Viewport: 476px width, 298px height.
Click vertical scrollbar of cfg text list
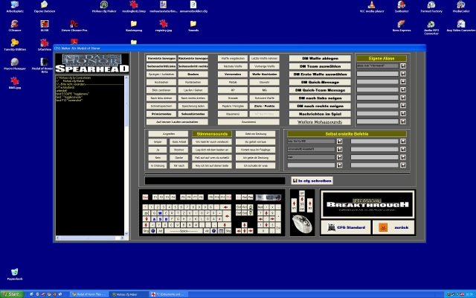(x=126, y=156)
